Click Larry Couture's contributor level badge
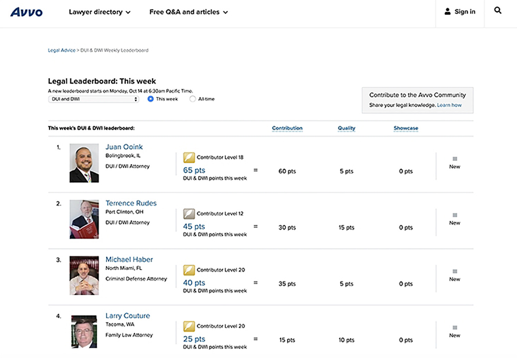Image resolution: width=517 pixels, height=358 pixels. tap(189, 326)
